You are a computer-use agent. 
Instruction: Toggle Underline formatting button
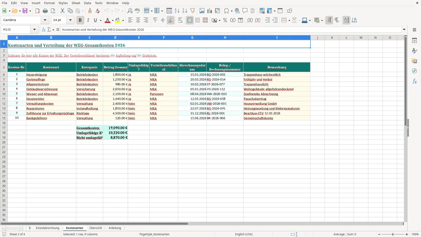pos(95,20)
